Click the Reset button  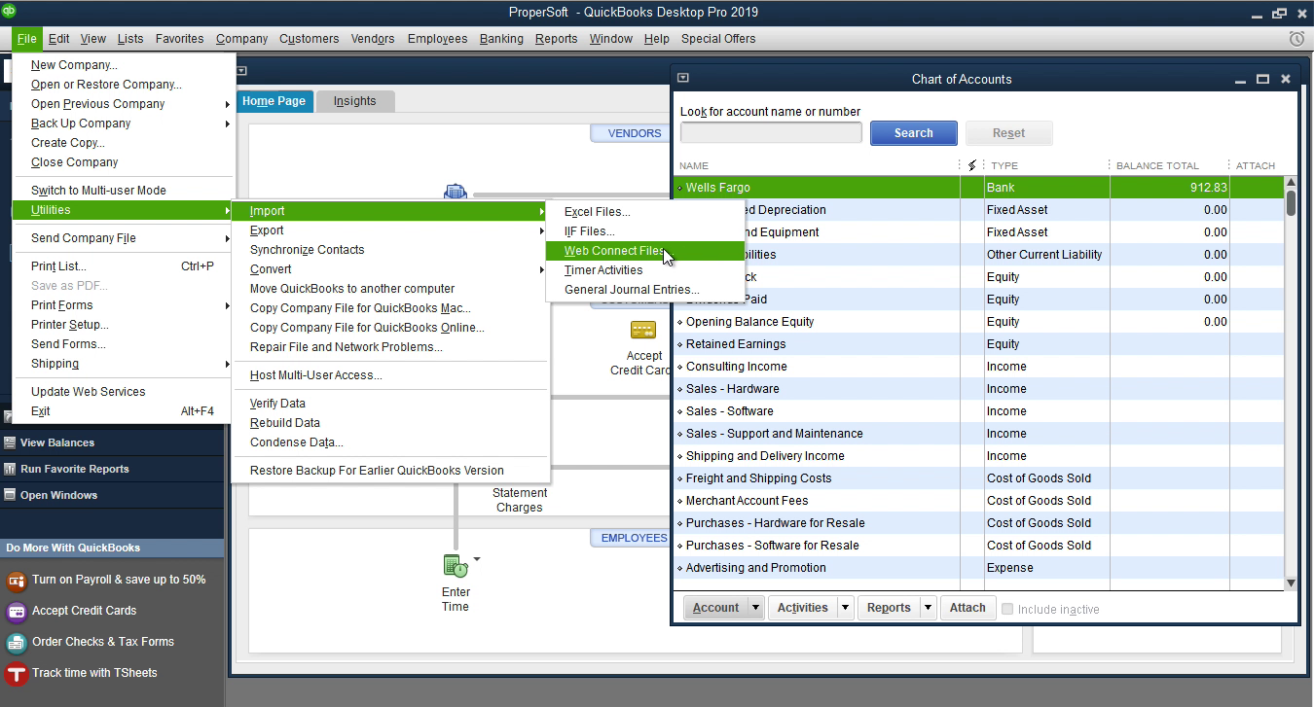pos(1008,133)
